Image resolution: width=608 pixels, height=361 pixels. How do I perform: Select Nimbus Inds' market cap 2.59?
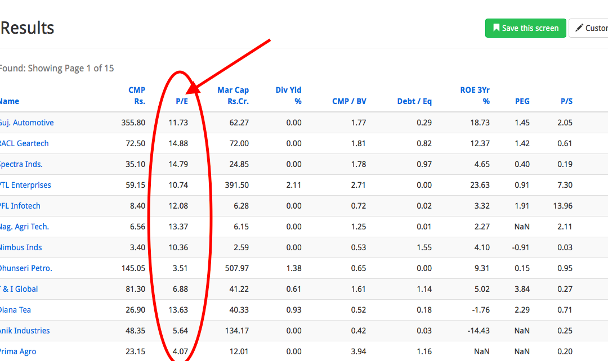[241, 247]
